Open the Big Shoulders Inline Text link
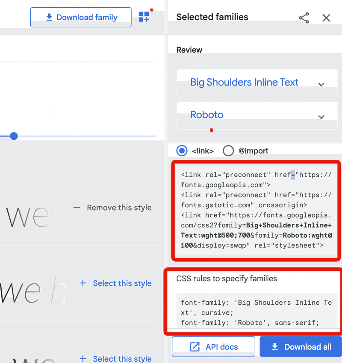Image resolution: width=342 pixels, height=363 pixels. 244,83
